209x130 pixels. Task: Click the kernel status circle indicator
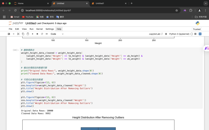click(192, 34)
